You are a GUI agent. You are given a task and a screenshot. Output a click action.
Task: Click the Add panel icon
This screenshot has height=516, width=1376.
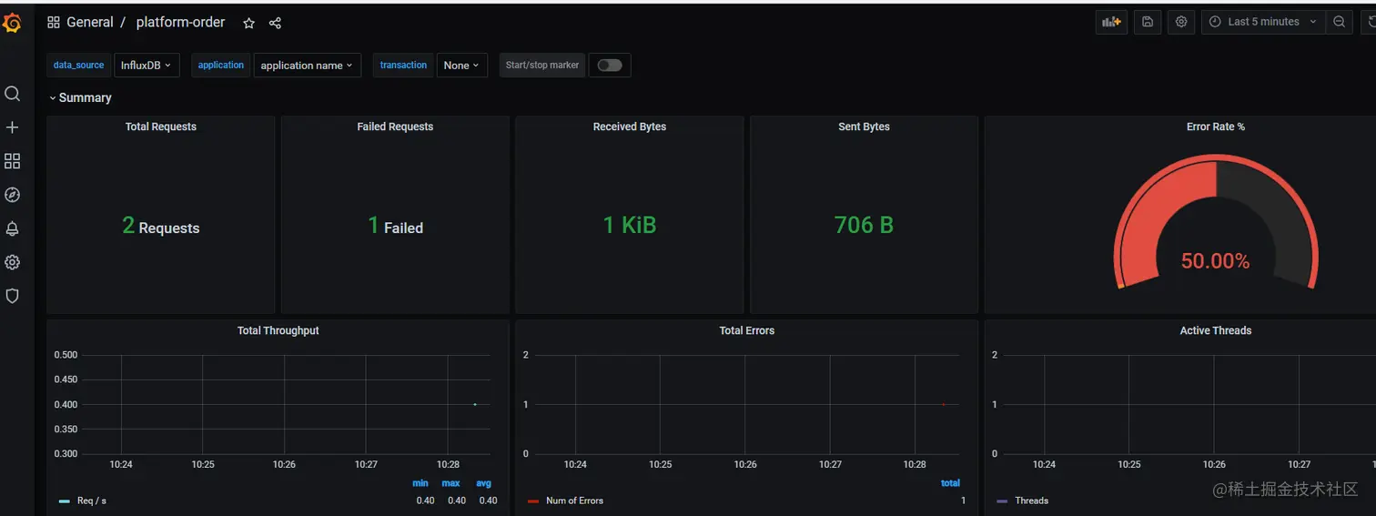[1111, 22]
